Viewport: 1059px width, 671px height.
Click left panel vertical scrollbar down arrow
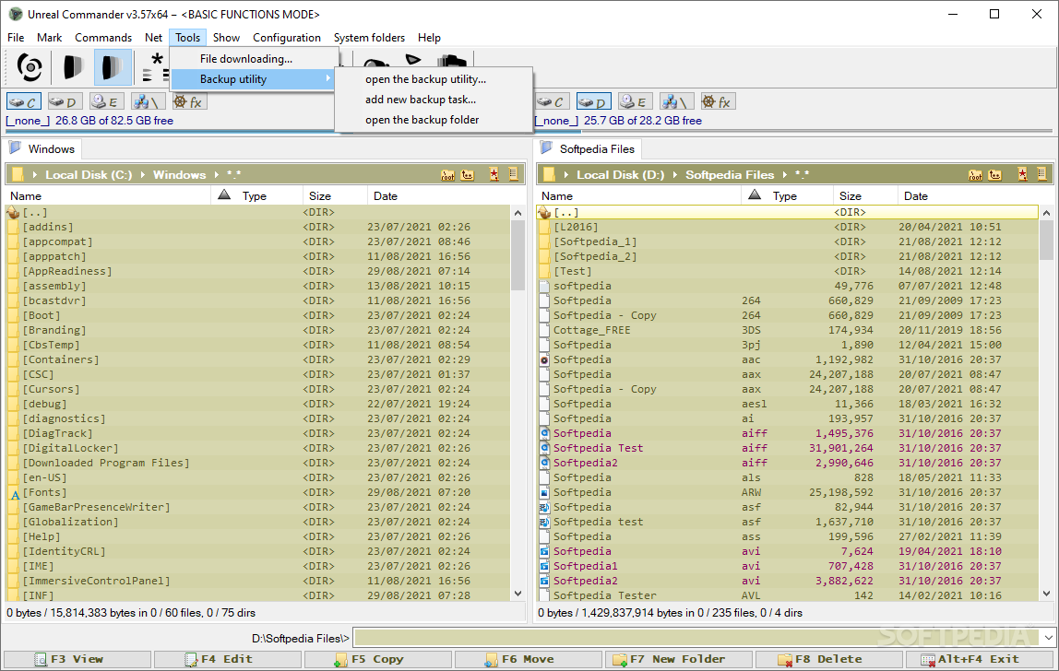point(518,594)
